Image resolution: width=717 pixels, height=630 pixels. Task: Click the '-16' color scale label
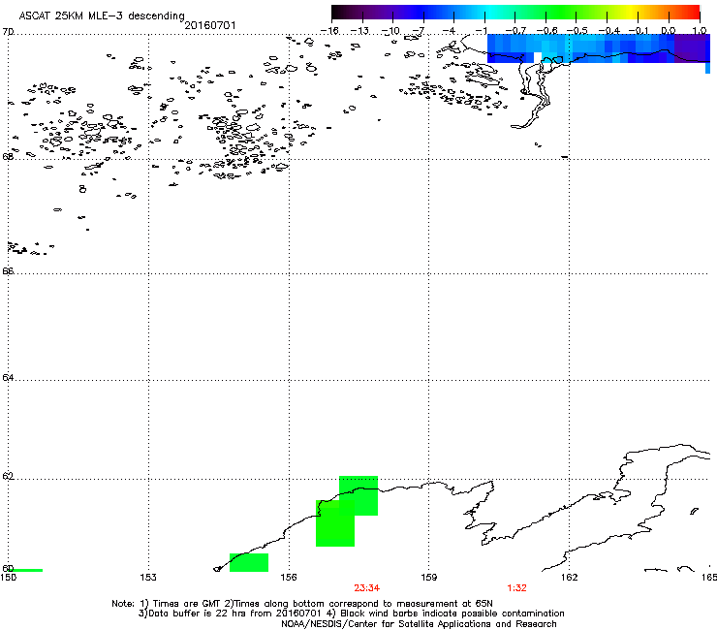pyautogui.click(x=329, y=31)
